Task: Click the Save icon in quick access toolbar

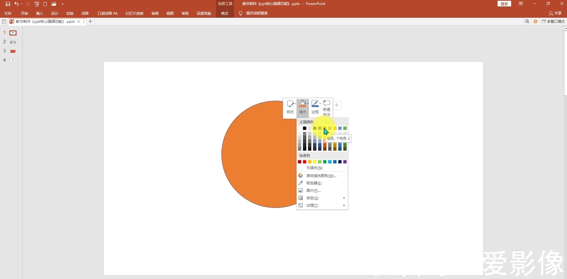Action: pos(8,4)
